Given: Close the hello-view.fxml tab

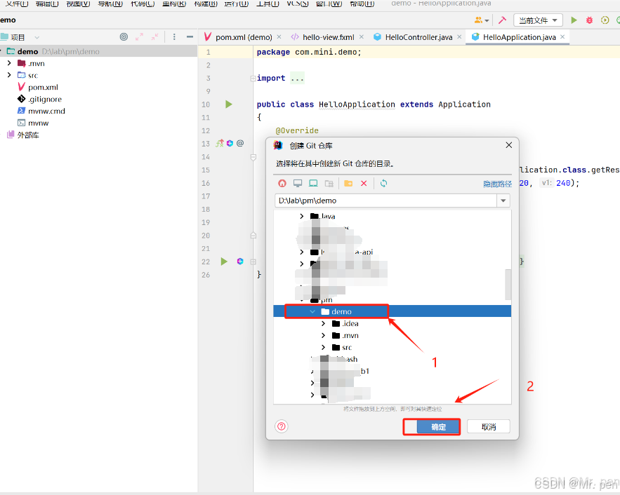Looking at the screenshot, I should (362, 36).
